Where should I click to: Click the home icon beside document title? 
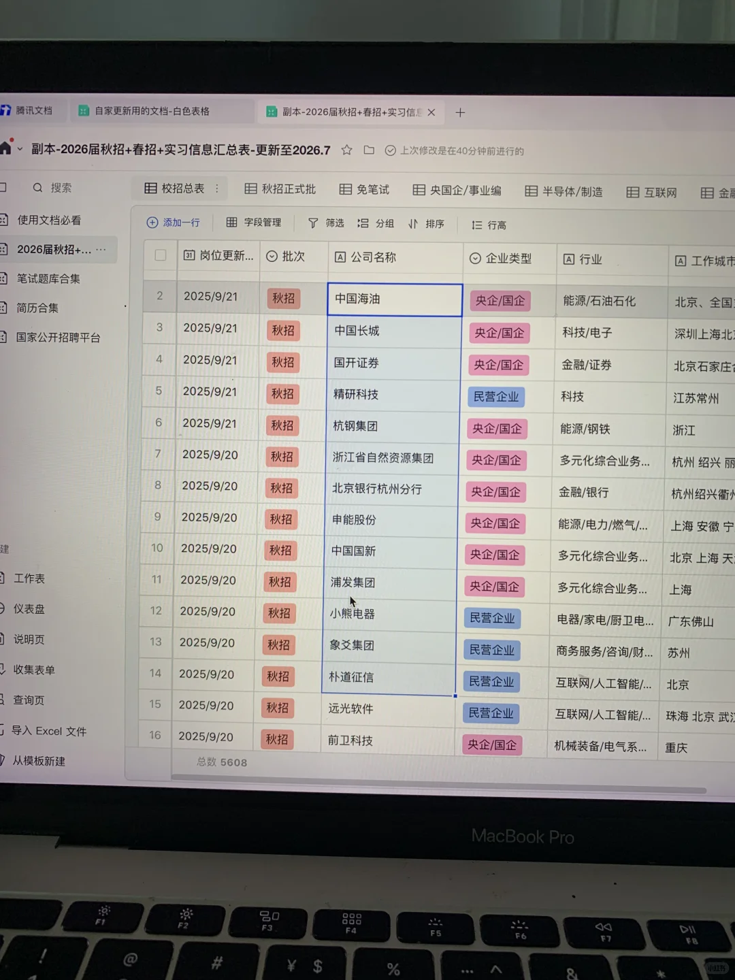pos(5,147)
